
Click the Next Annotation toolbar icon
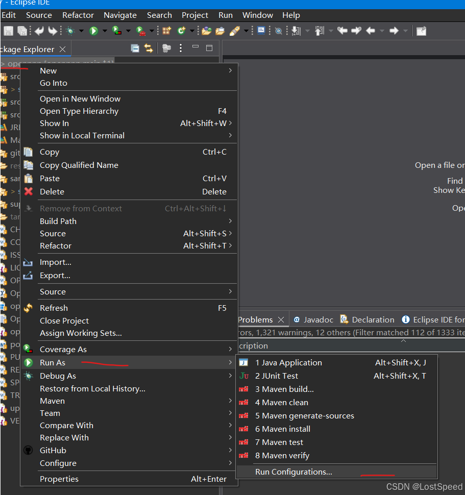tap(296, 31)
